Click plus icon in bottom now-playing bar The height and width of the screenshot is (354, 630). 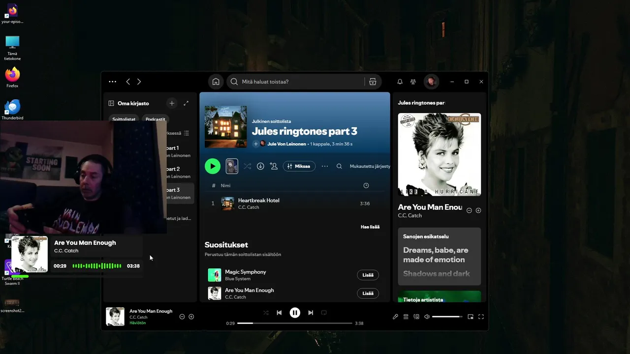point(191,317)
